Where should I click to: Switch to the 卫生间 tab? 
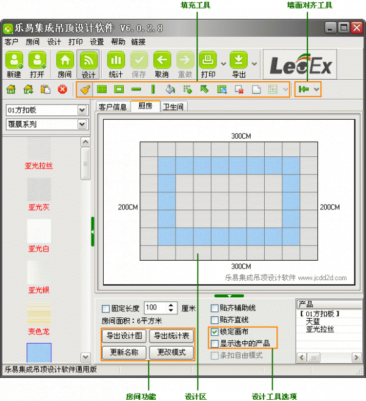click(x=173, y=107)
